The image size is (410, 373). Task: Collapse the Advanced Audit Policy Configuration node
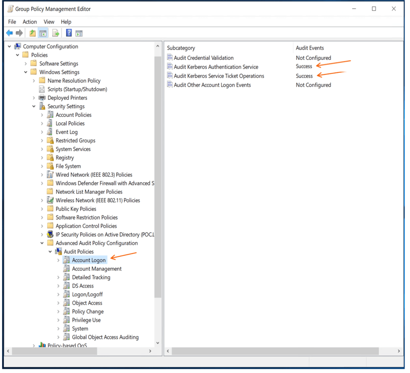tap(42, 243)
